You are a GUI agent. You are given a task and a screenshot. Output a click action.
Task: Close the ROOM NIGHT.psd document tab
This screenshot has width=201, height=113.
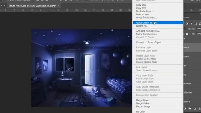click(59, 6)
